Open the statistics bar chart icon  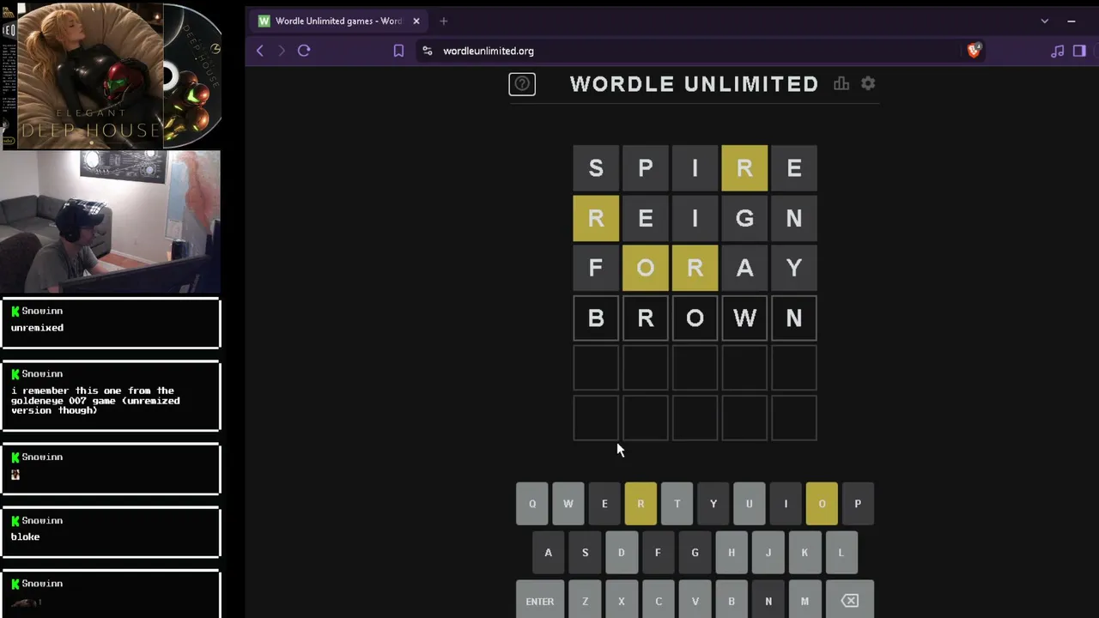[841, 83]
